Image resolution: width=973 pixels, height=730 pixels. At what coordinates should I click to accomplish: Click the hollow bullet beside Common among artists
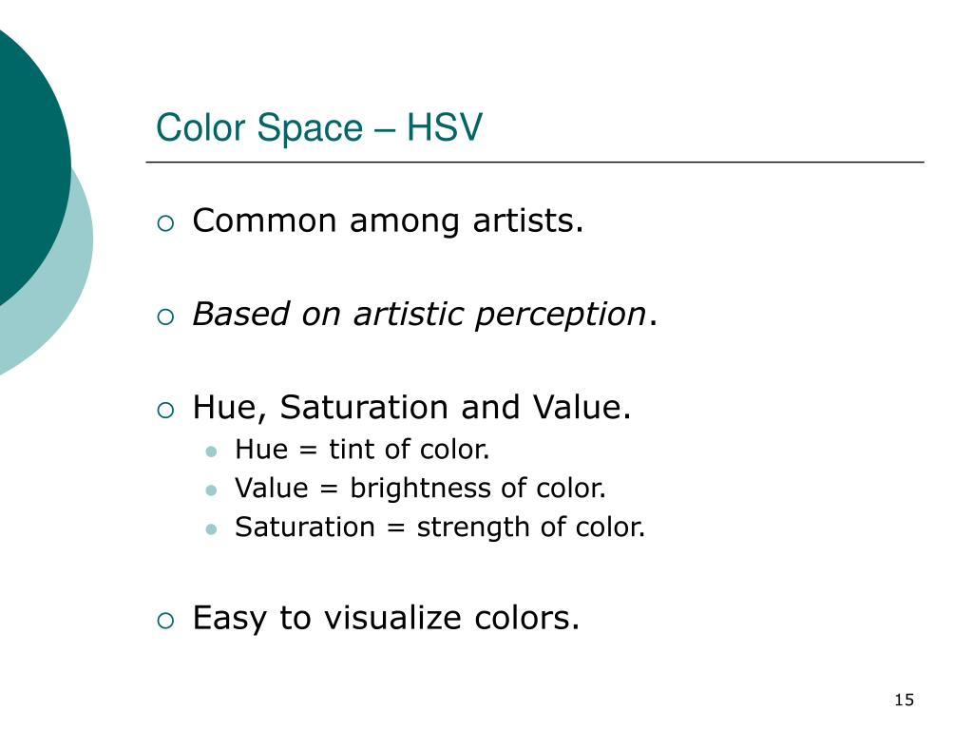165,223
